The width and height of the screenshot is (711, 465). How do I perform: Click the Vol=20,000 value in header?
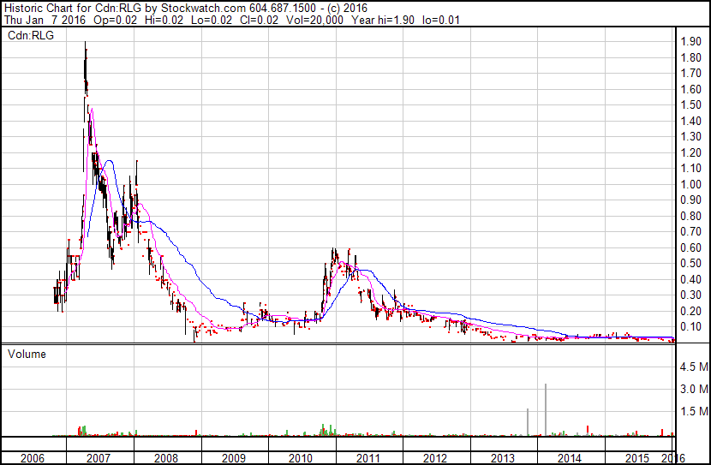click(314, 20)
